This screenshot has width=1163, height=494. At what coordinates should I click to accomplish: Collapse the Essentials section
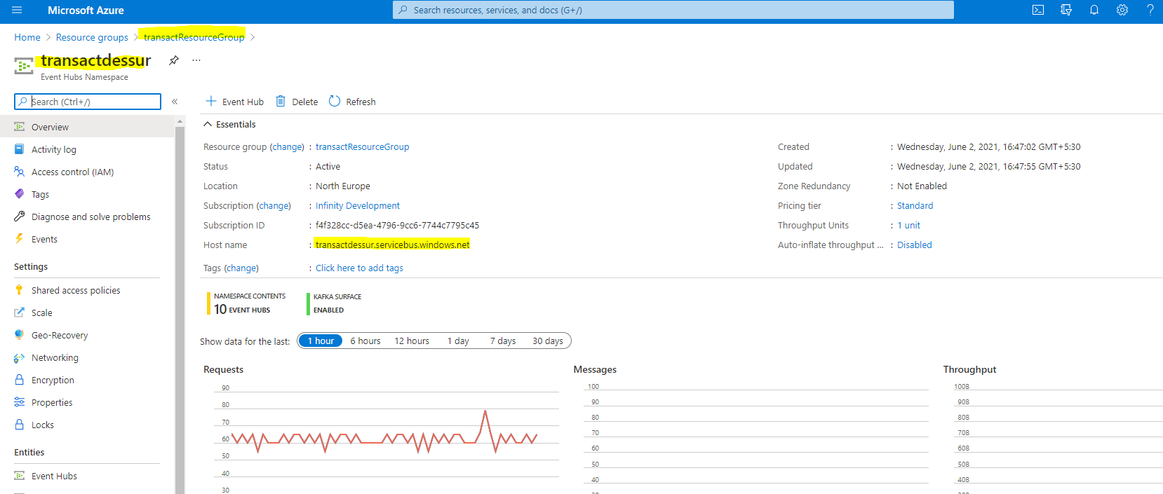208,125
